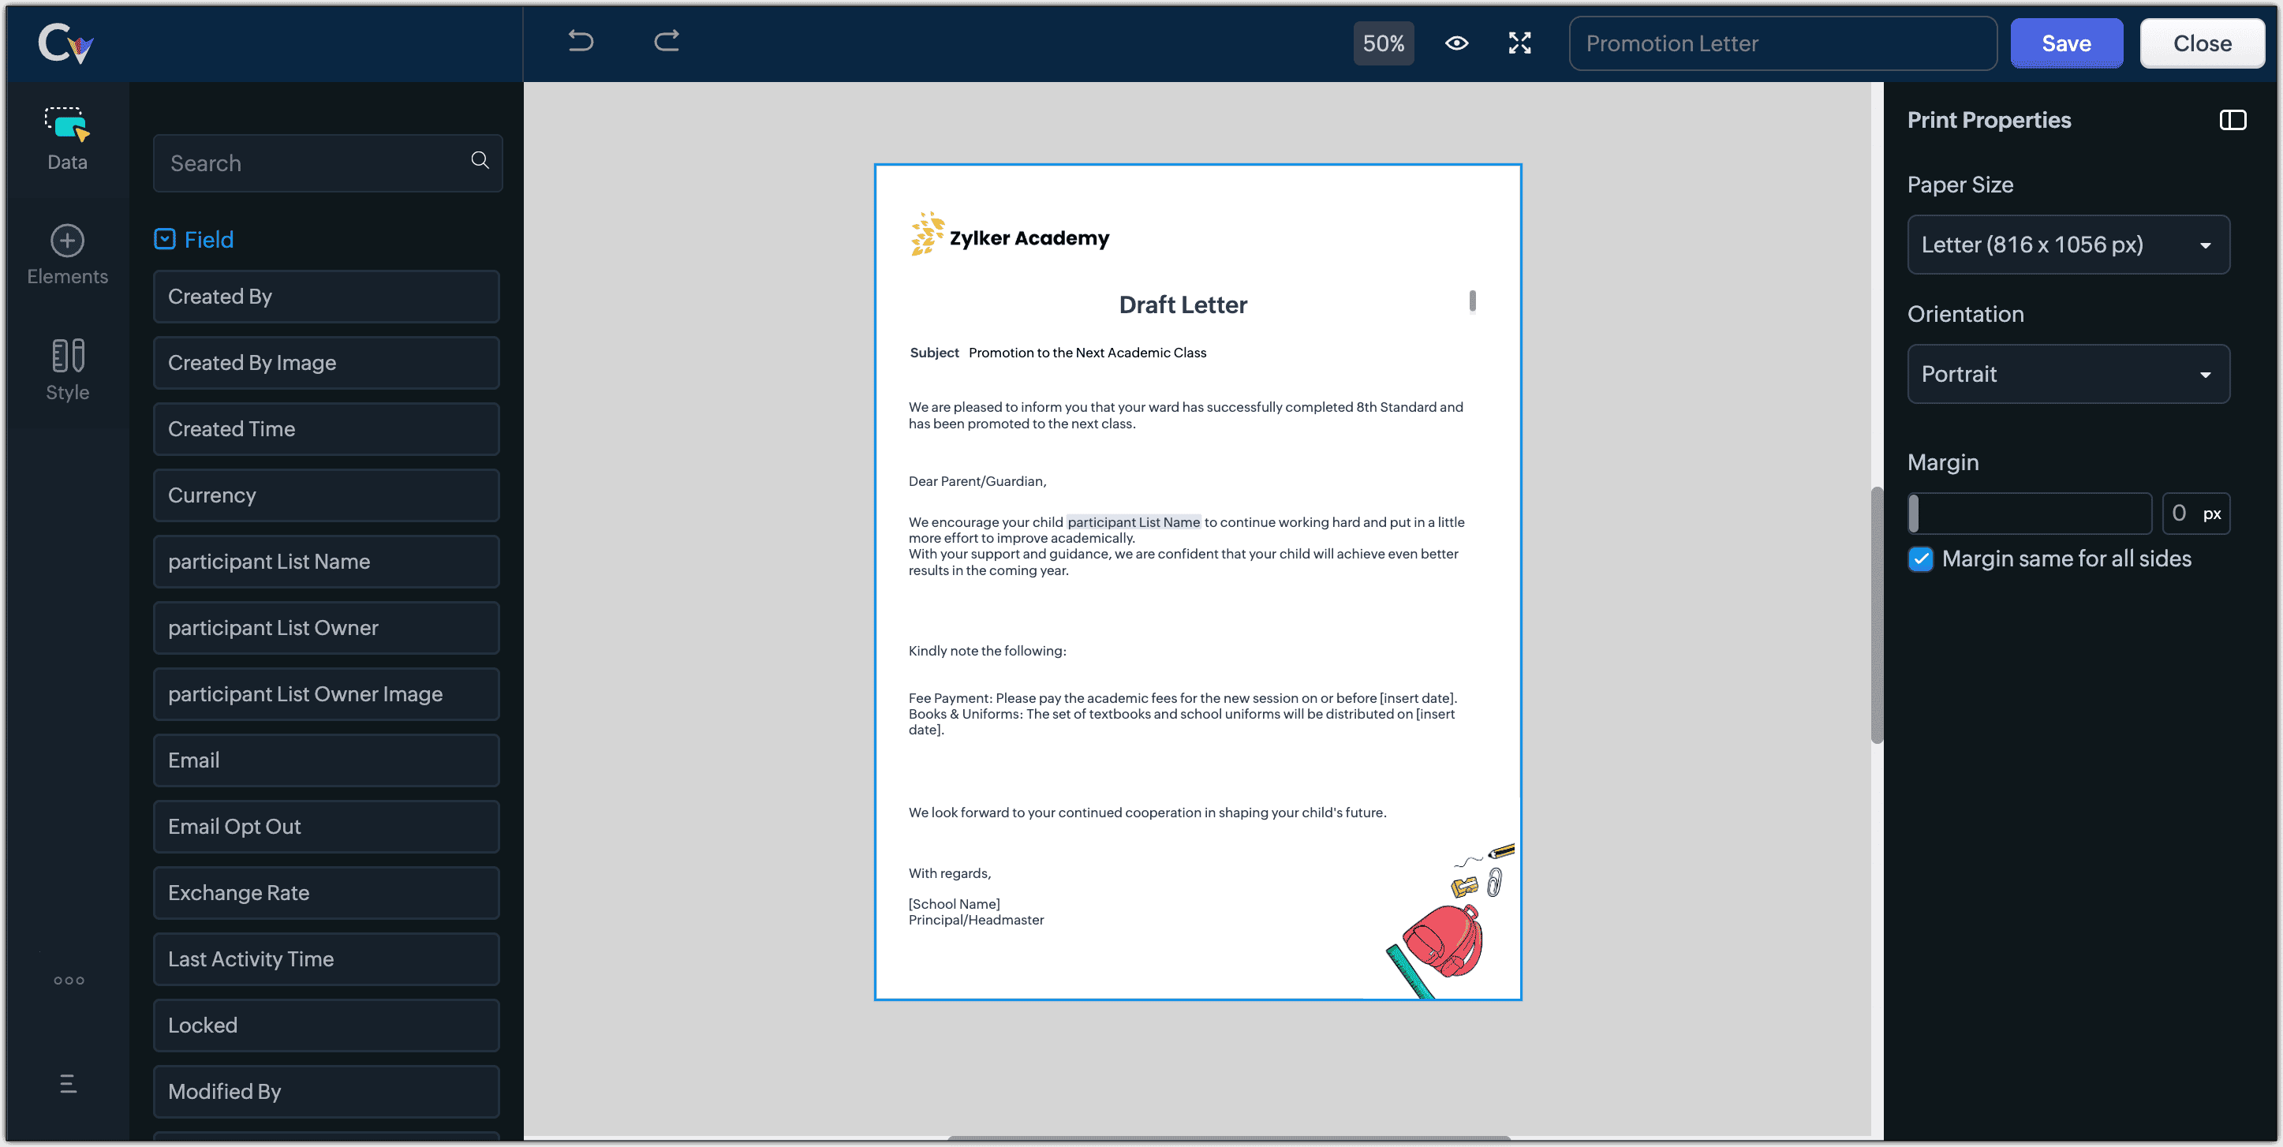Uncheck Margin same for all sides

[1919, 559]
